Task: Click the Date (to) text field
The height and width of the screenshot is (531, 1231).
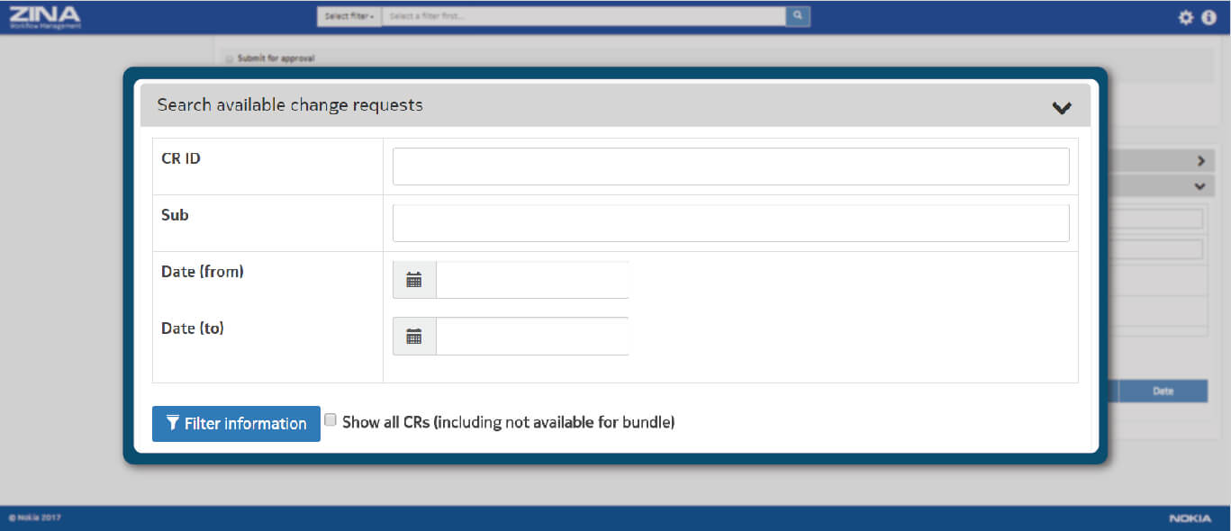Action: 532,337
